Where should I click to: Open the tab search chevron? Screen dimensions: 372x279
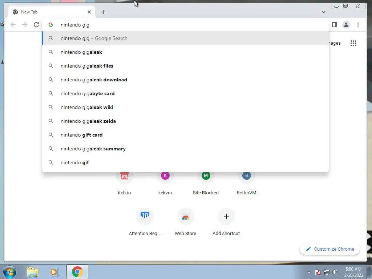point(324,12)
